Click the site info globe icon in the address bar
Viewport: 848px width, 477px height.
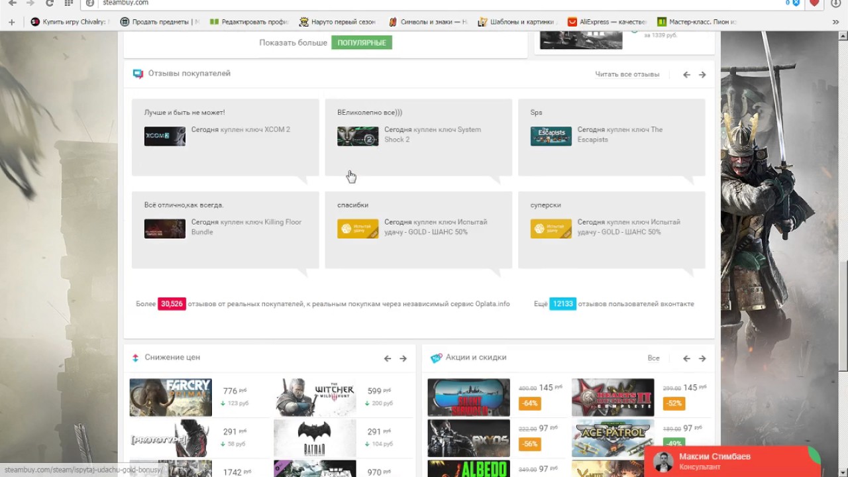[x=91, y=3]
